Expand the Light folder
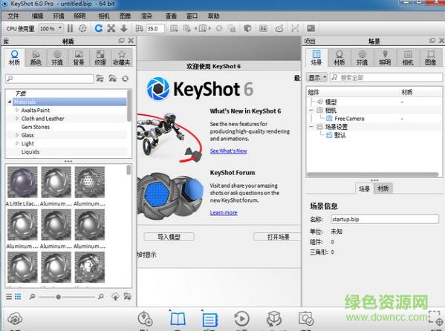The image size is (445, 331). [17, 143]
